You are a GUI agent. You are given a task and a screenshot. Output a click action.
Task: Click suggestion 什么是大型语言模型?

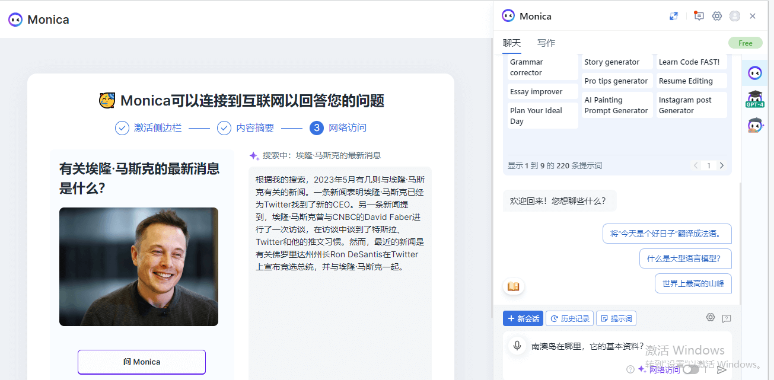685,258
